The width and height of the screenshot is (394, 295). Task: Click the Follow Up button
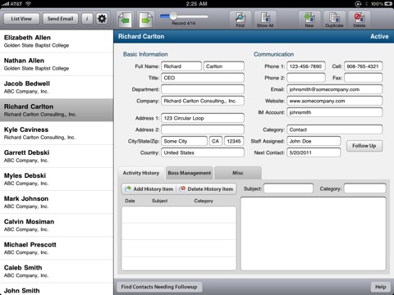coord(364,146)
